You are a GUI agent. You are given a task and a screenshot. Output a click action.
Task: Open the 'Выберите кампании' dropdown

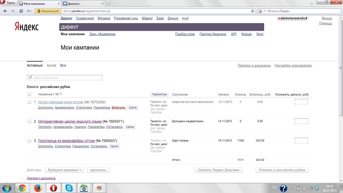(x=65, y=170)
